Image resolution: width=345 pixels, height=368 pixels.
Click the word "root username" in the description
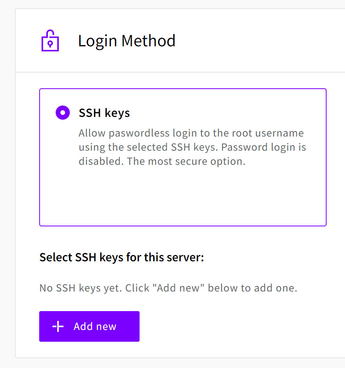click(x=268, y=133)
